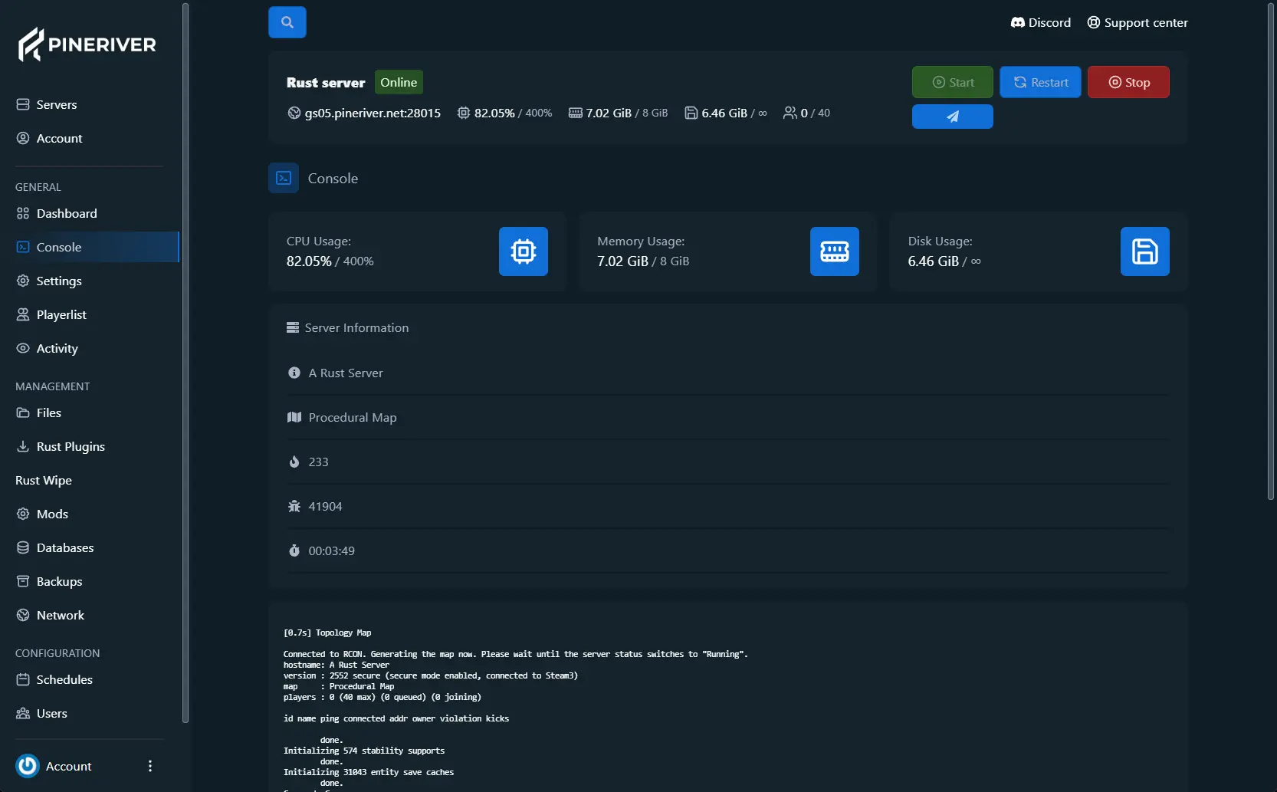Click the 41904 entity count row

click(728, 506)
